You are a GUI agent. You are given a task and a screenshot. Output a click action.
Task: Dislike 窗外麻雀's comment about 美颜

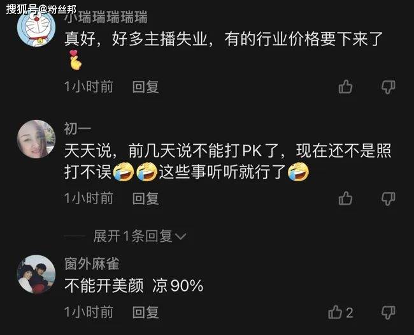388,312
